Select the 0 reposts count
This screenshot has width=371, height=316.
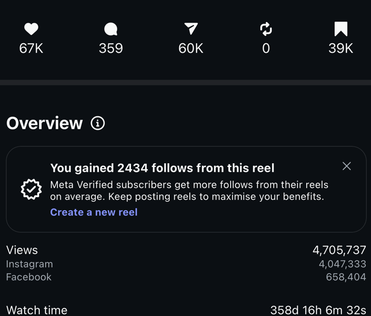266,48
